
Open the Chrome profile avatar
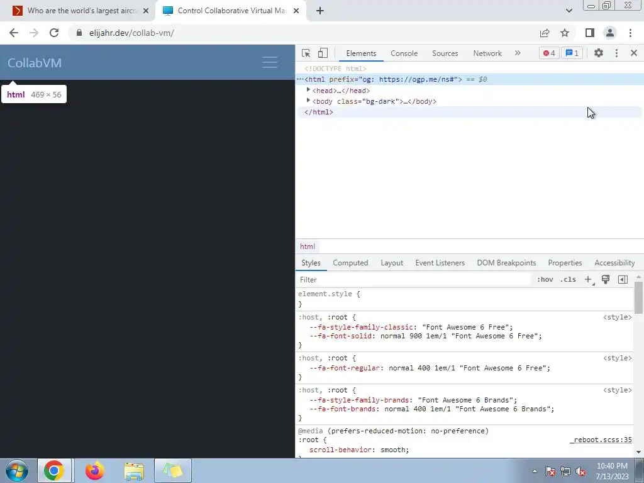(x=610, y=33)
